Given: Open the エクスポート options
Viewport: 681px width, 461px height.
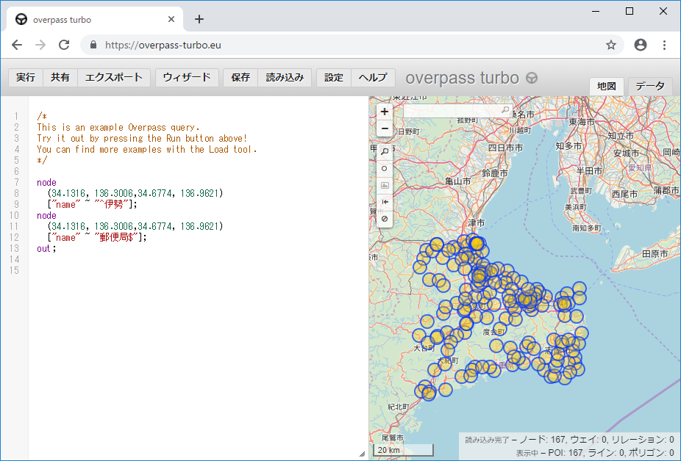Looking at the screenshot, I should pos(113,77).
